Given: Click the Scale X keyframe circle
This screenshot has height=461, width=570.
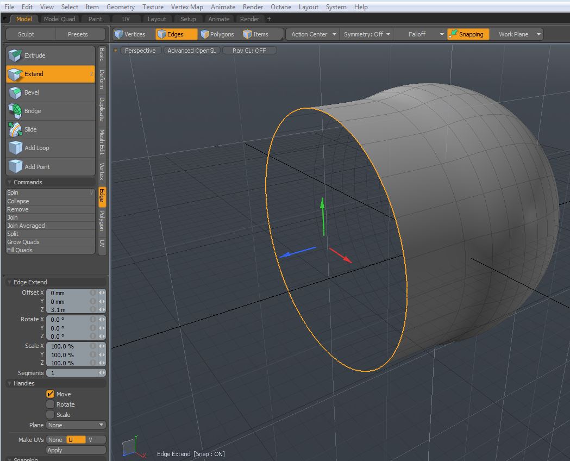Looking at the screenshot, I should tap(93, 346).
